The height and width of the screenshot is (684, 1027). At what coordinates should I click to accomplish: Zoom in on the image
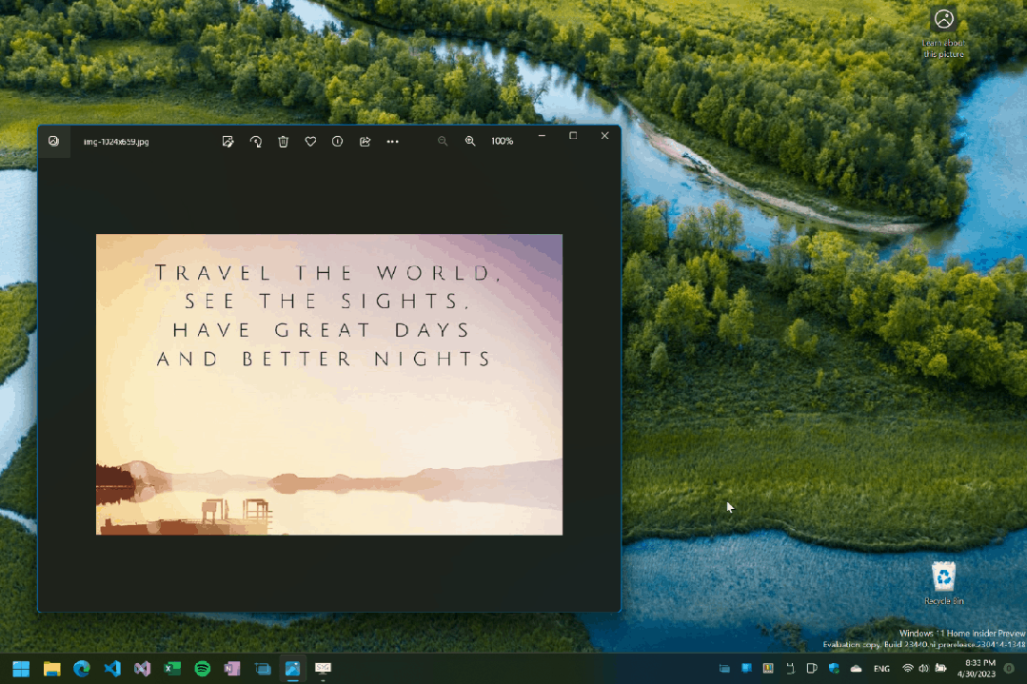(x=470, y=141)
